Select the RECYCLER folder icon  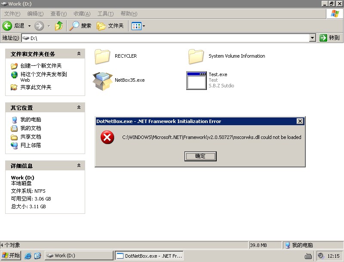[x=102, y=56]
